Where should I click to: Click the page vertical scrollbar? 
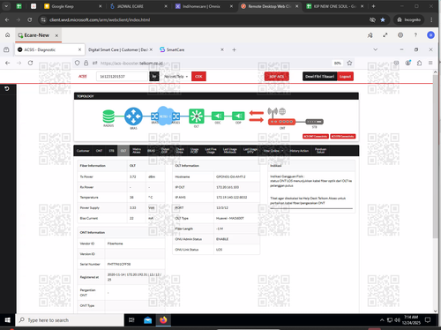tap(436, 156)
